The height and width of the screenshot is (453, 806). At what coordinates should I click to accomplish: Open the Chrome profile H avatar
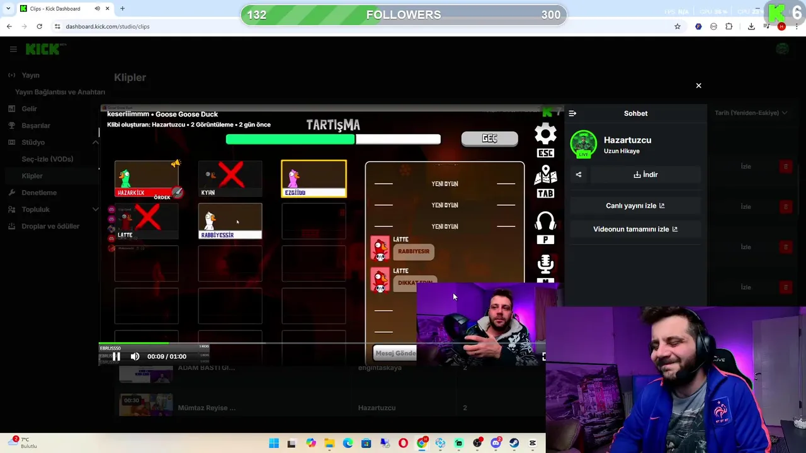pyautogui.click(x=781, y=26)
